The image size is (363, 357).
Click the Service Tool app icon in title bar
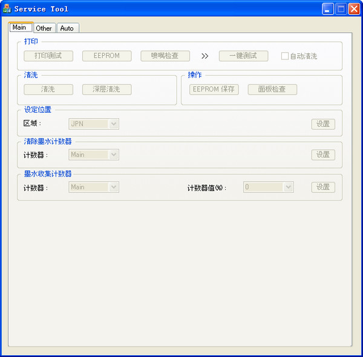7,9
